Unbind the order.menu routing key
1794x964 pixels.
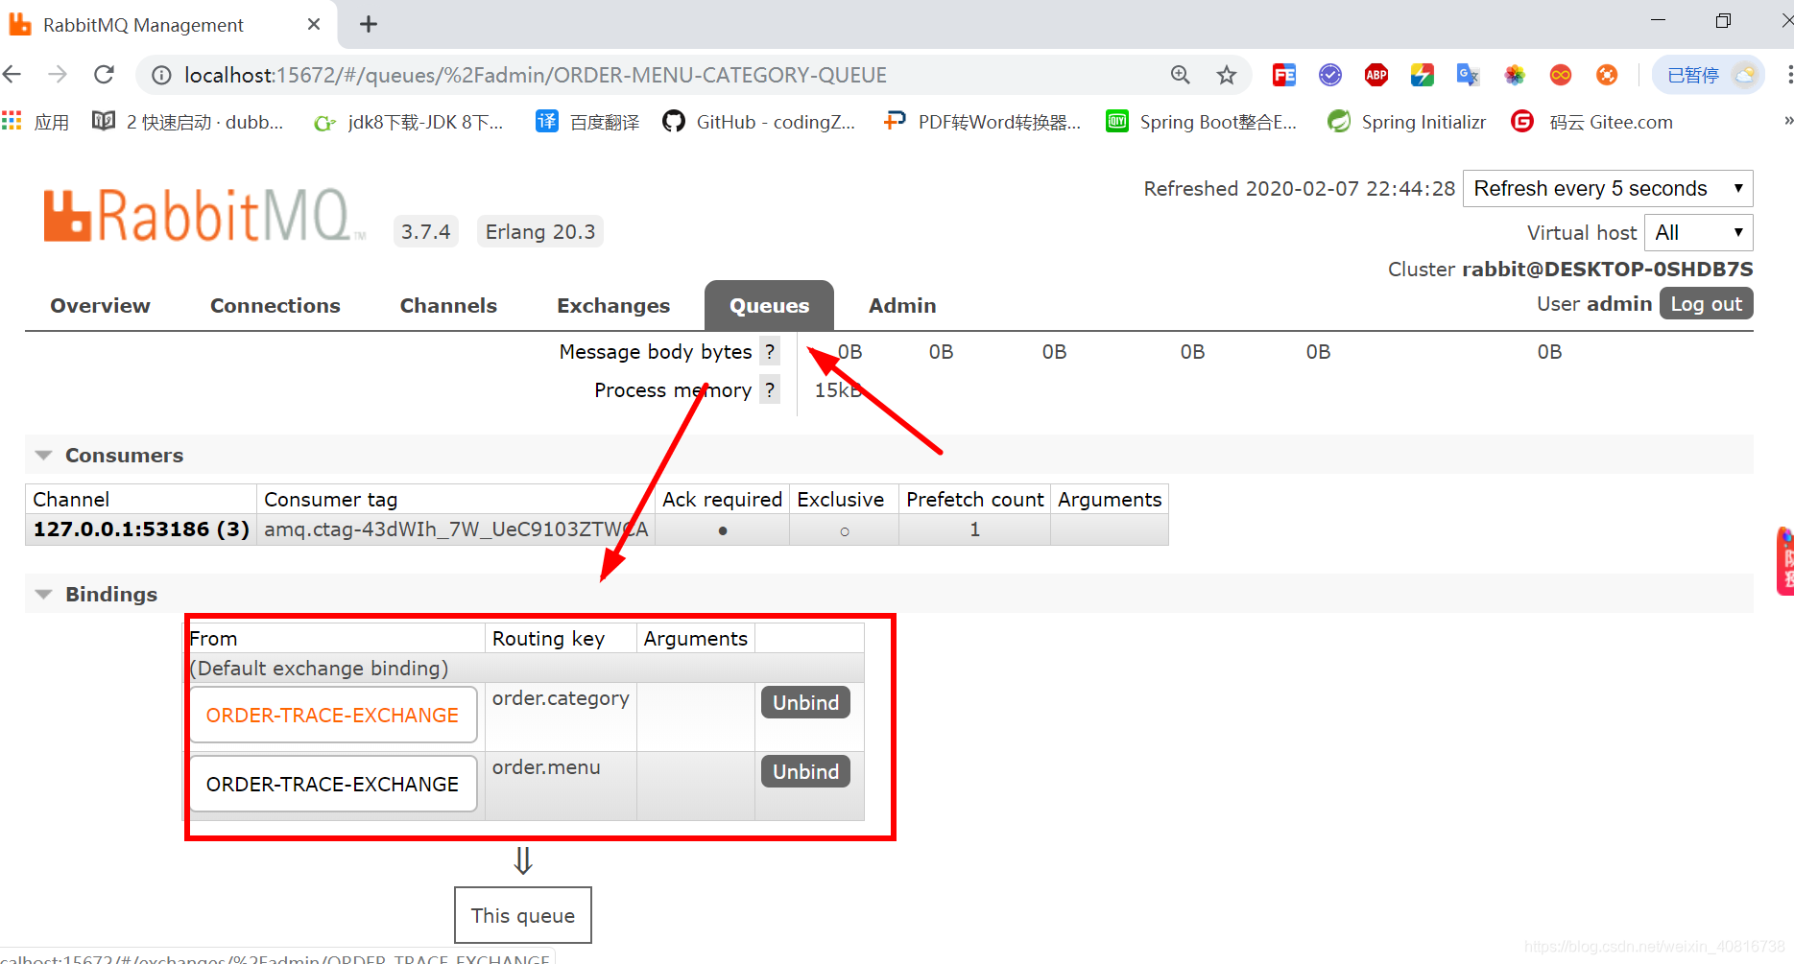(x=805, y=771)
